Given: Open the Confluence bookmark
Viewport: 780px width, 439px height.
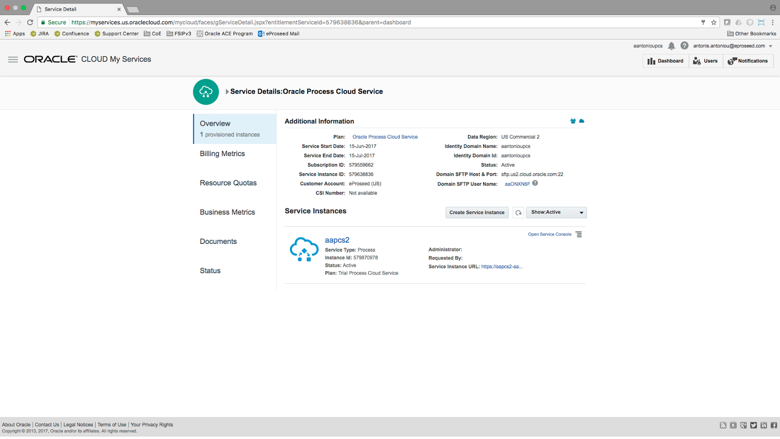Looking at the screenshot, I should (x=72, y=34).
